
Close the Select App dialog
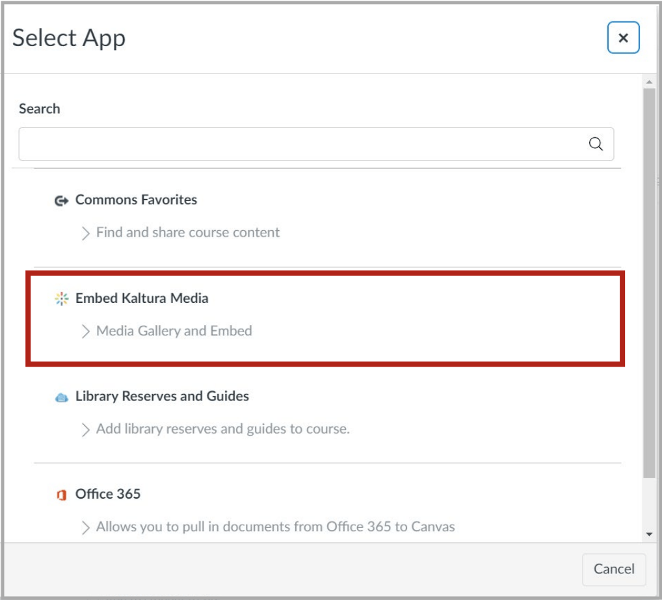coord(623,38)
